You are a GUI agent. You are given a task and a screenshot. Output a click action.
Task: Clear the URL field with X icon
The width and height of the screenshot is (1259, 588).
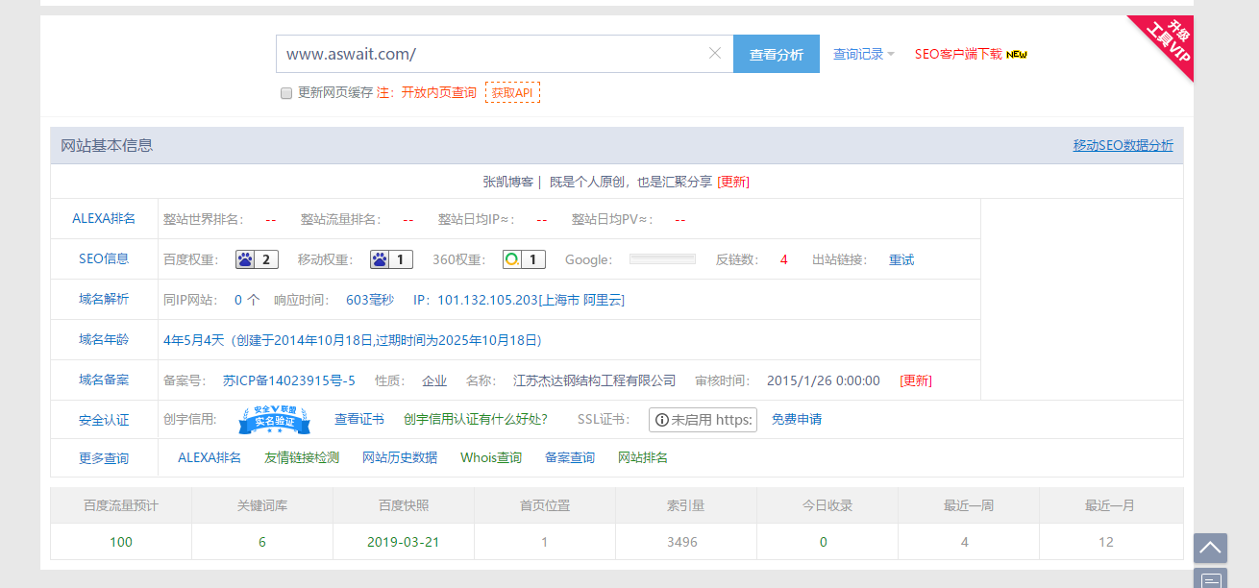[x=715, y=54]
